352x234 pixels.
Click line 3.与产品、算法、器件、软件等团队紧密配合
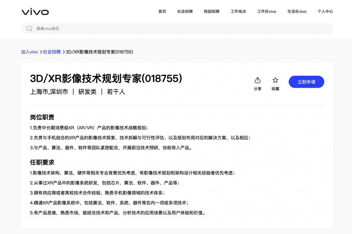pos(111,148)
